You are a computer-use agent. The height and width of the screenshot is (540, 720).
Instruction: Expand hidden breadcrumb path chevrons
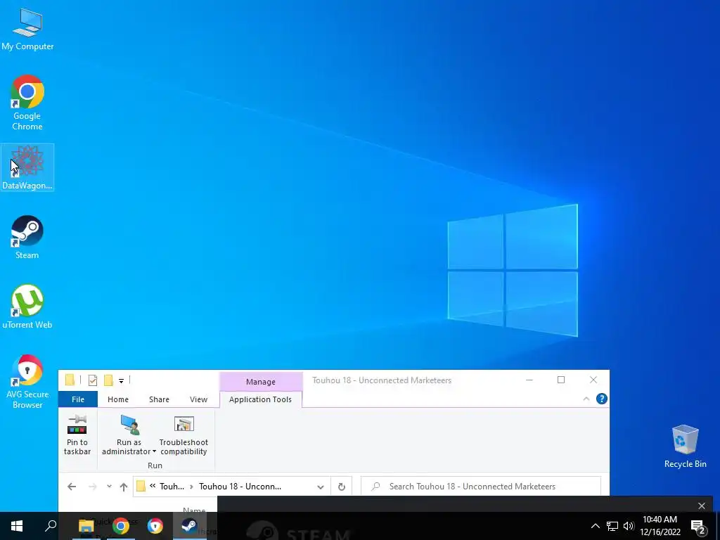[x=153, y=486]
